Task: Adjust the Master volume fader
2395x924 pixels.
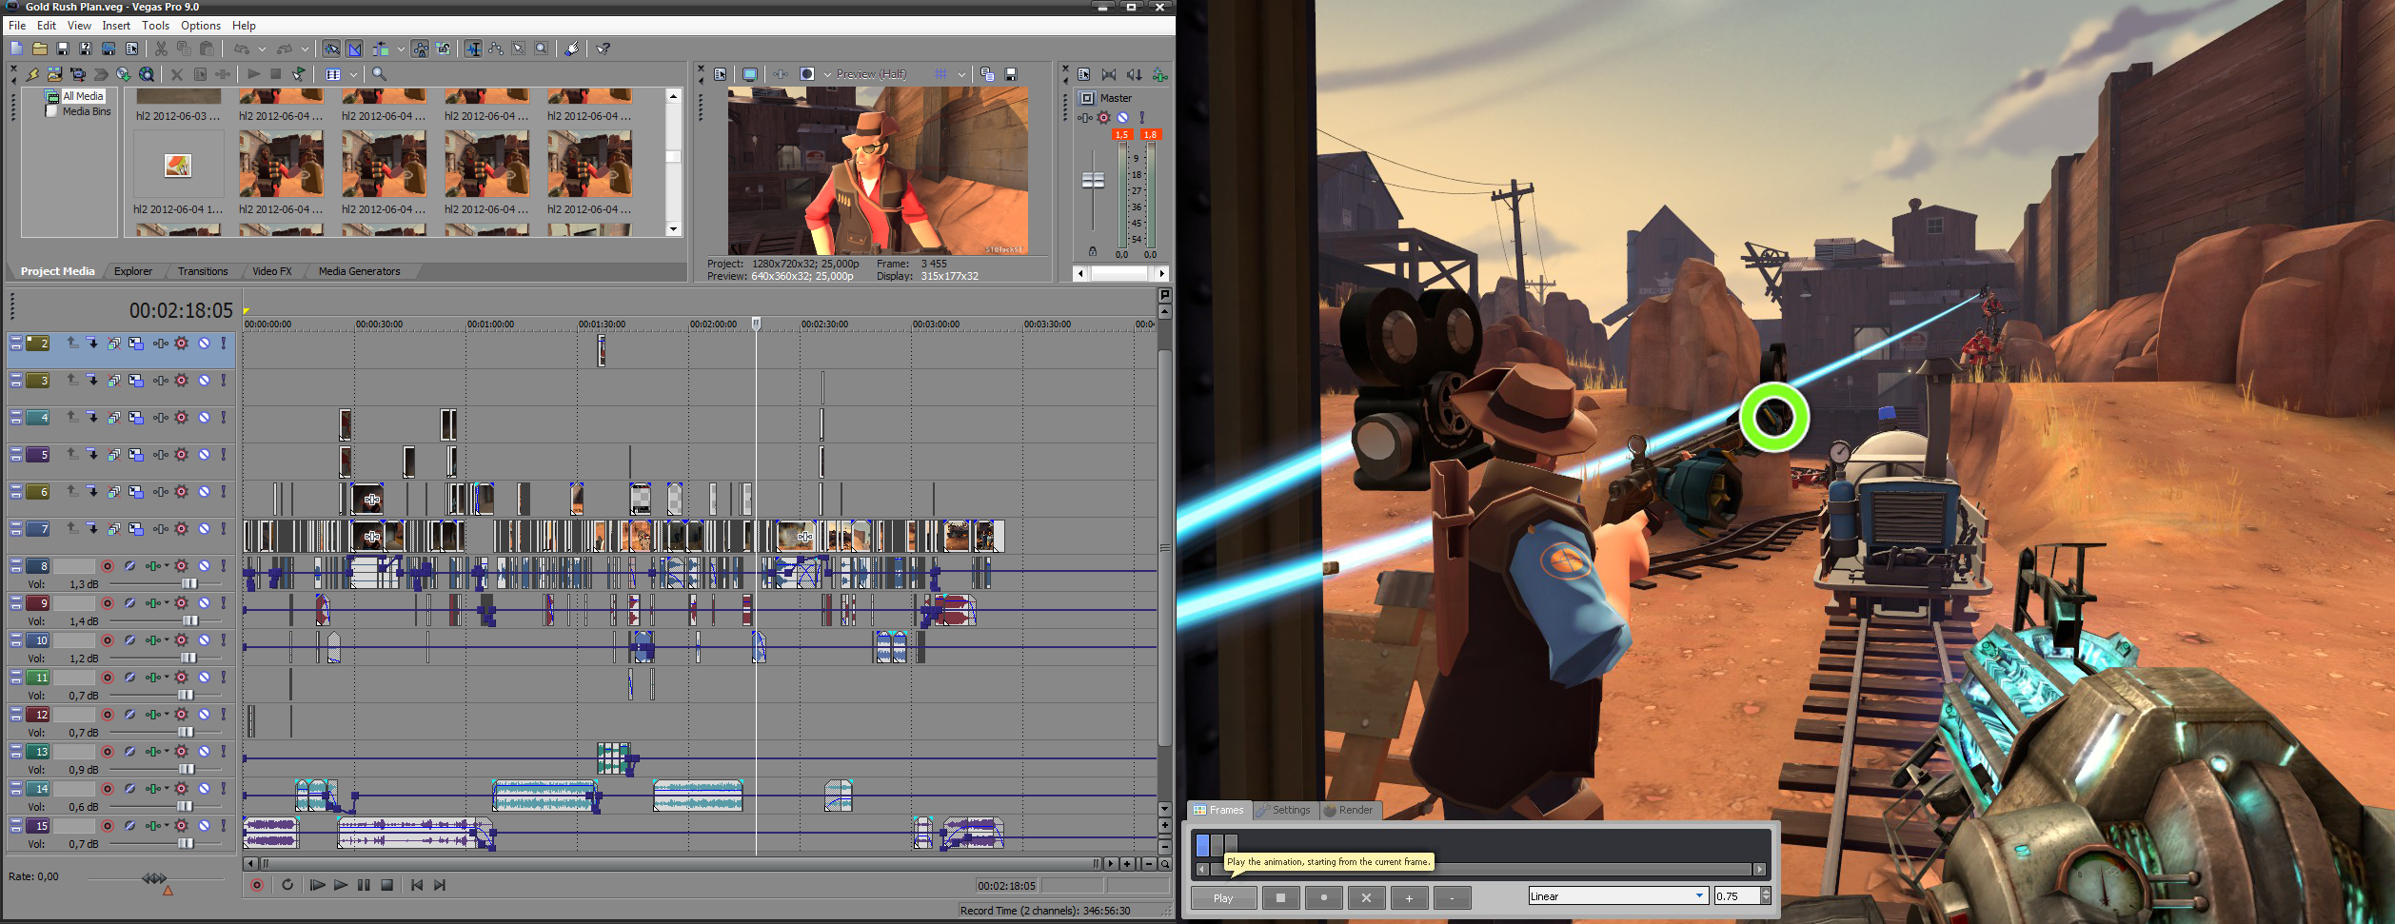Action: click(1093, 180)
